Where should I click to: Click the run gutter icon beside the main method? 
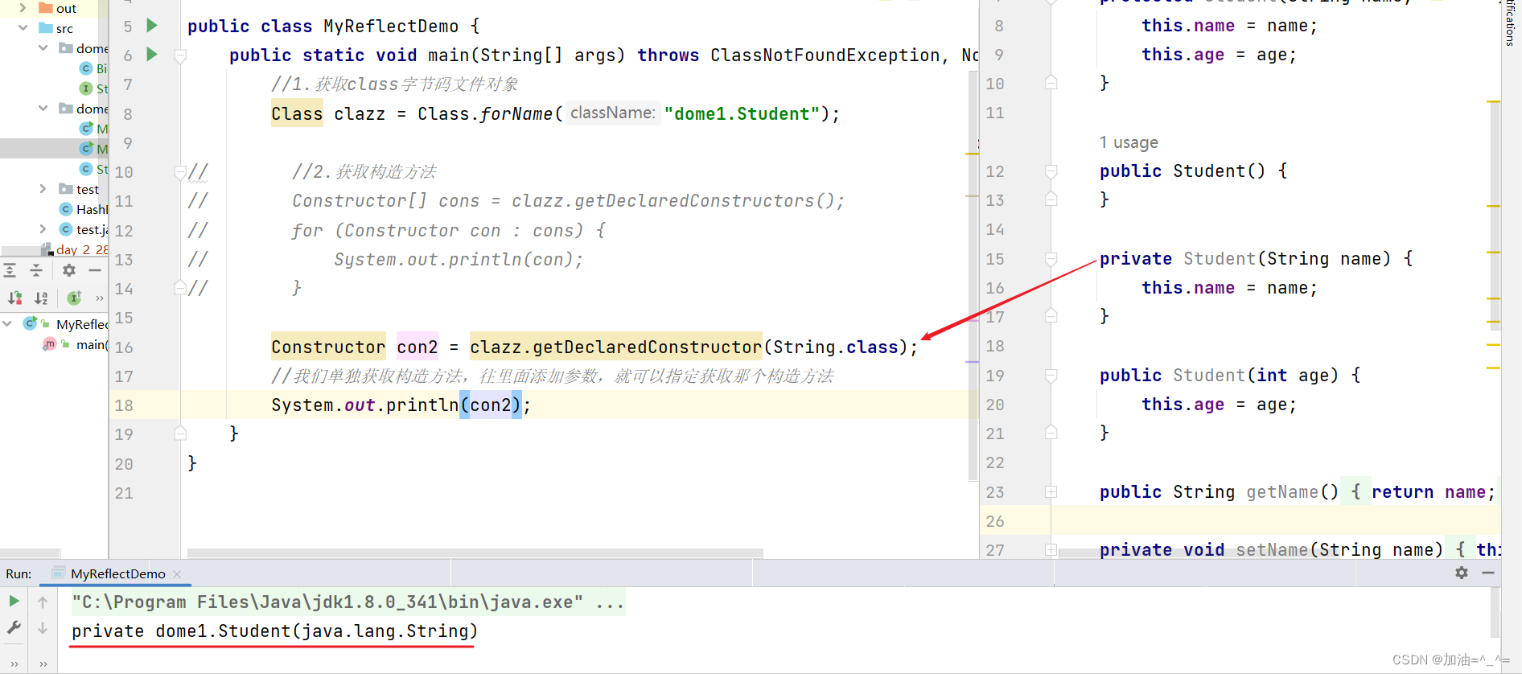click(152, 55)
